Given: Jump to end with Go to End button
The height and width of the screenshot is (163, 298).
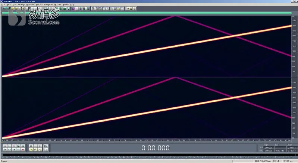Looking at the screenshot, I should coord(18,150).
